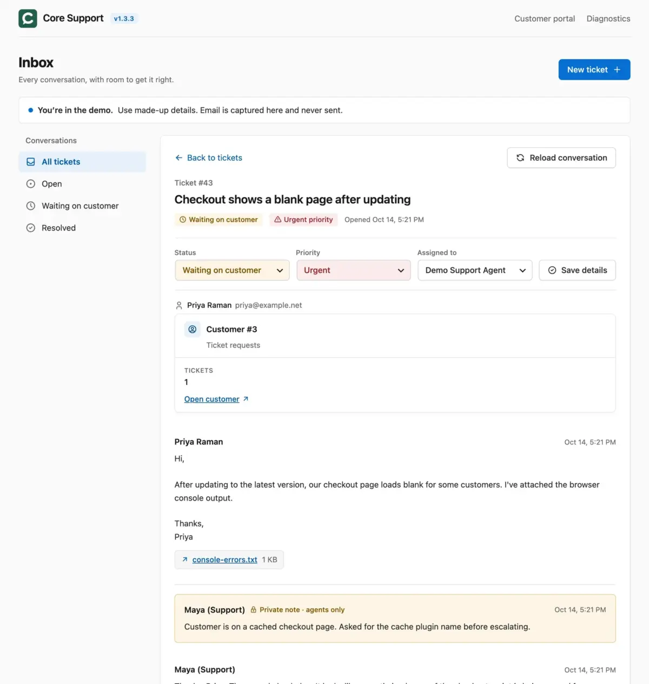Click the priya@example.net email address
The height and width of the screenshot is (684, 649).
tap(268, 305)
